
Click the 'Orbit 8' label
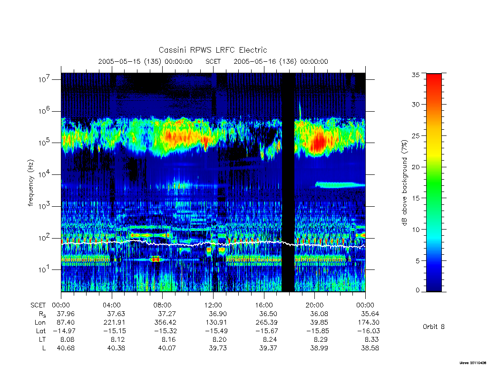click(434, 327)
